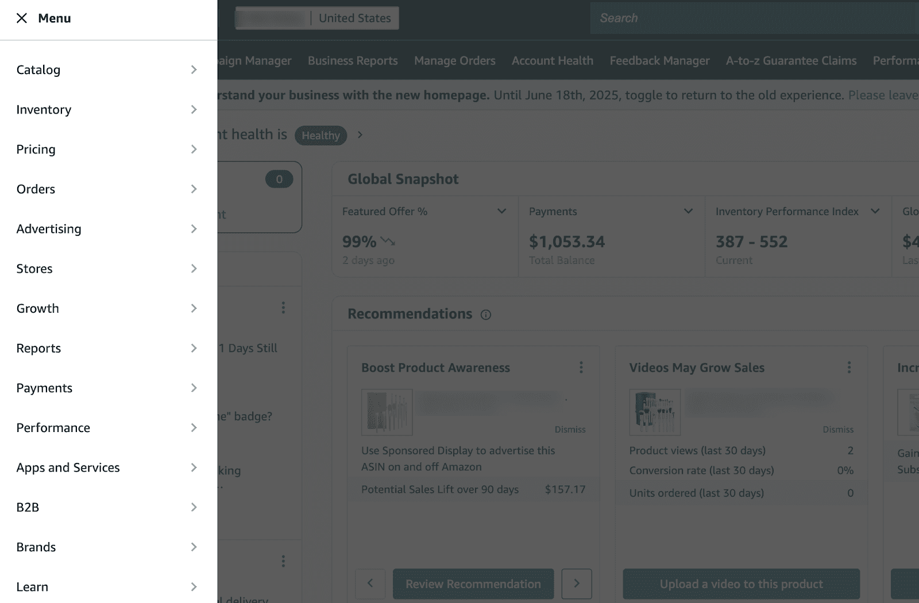Open Account Health link

553,61
